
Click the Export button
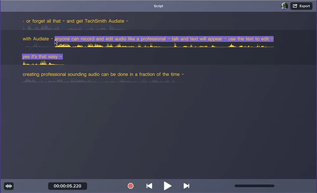pyautogui.click(x=301, y=6)
